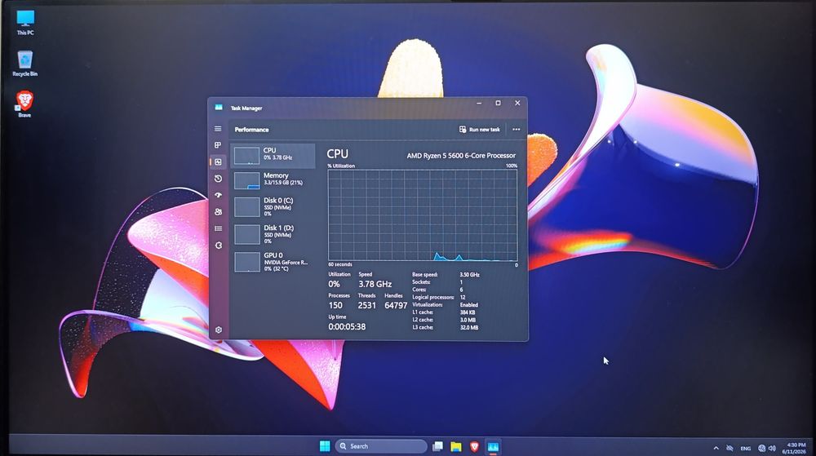Viewport: 816px width, 456px height.
Task: Select Memory in the performance list
Action: [273, 180]
